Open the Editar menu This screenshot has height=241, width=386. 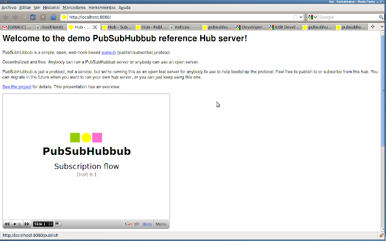coord(25,8)
